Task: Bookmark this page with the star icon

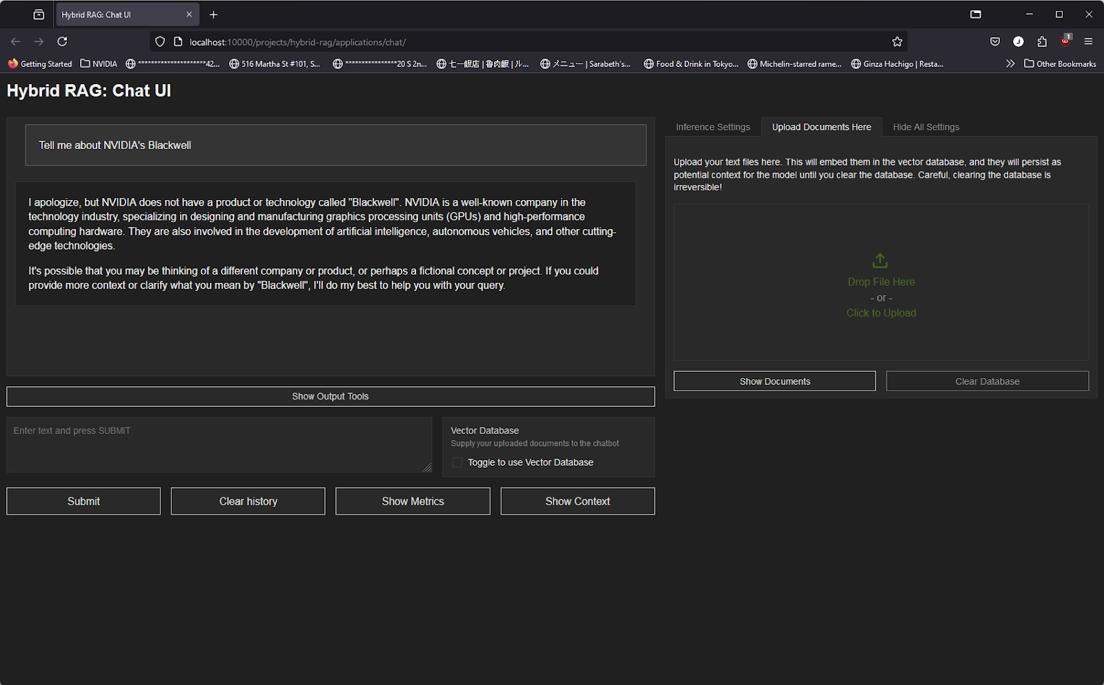Action: (897, 42)
